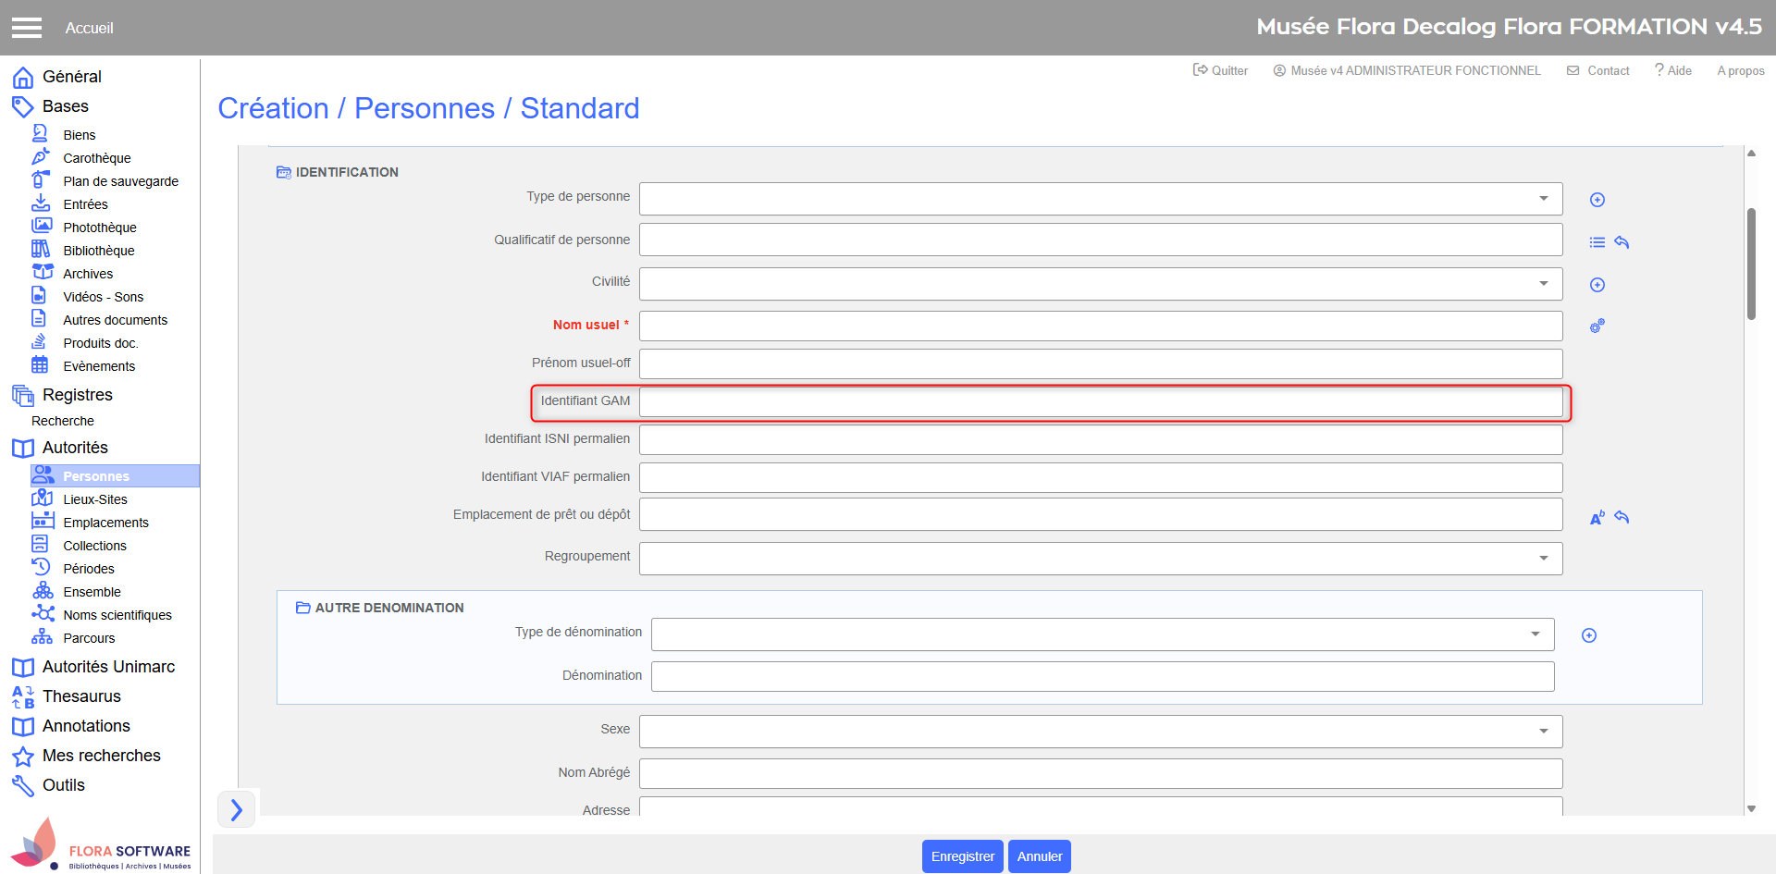The image size is (1776, 874).
Task: Go to Photothèque in Bases
Action: tap(100, 228)
